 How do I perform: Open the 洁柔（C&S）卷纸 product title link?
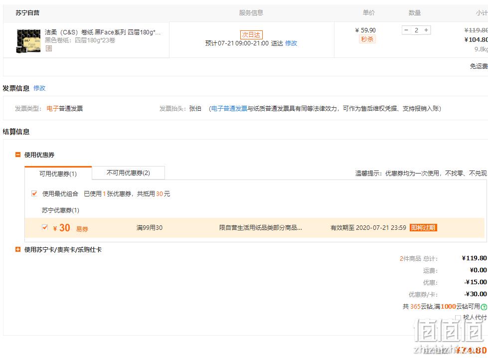click(103, 32)
